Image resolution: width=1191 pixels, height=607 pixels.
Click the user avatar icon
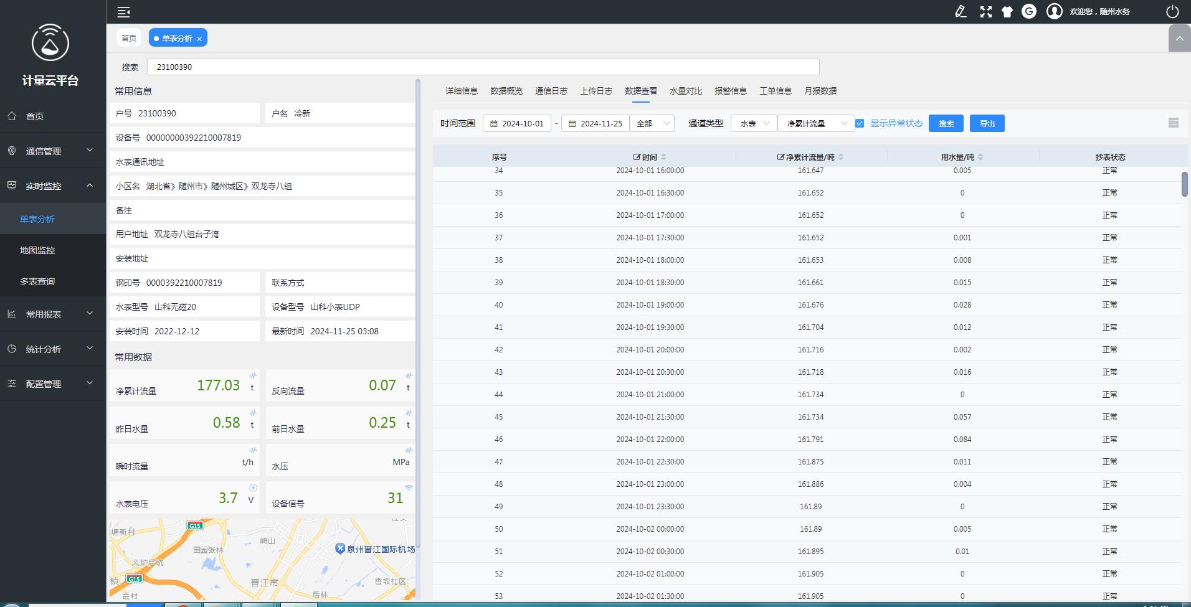click(x=1054, y=12)
